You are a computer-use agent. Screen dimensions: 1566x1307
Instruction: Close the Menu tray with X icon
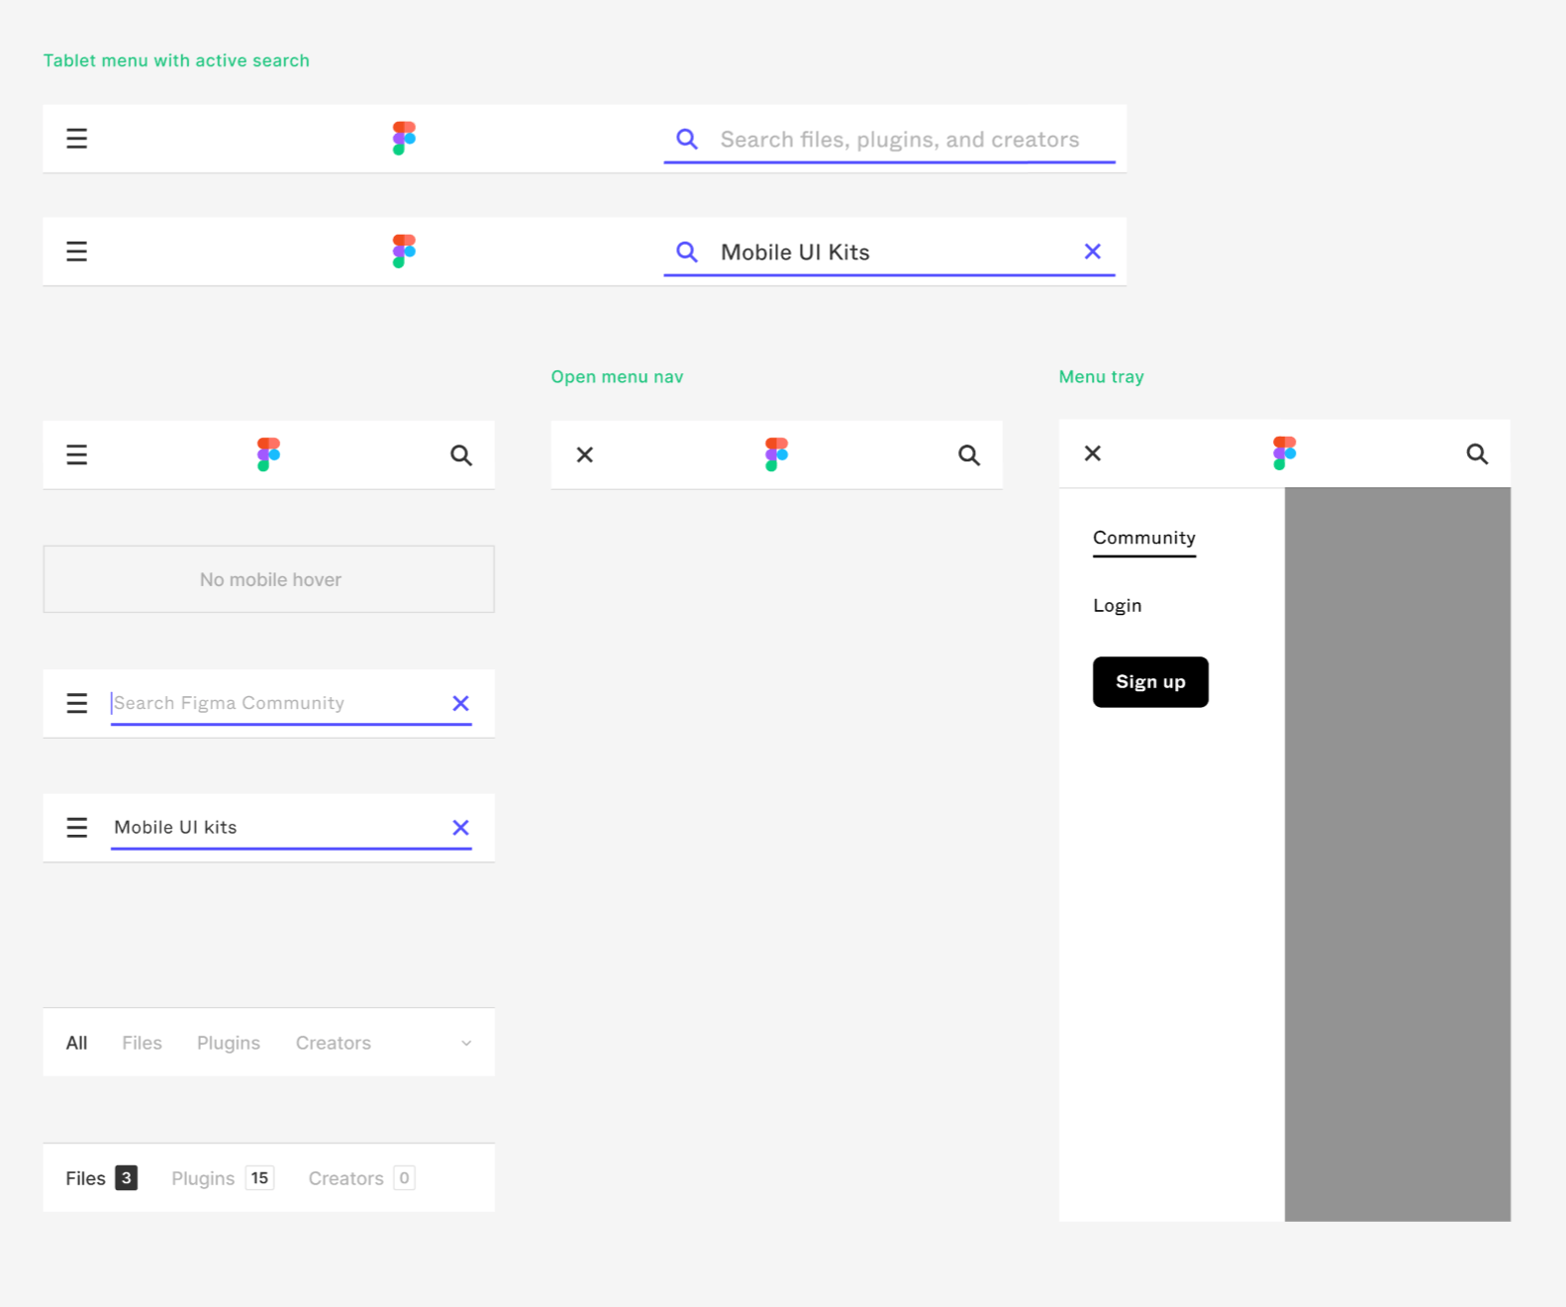(x=1093, y=453)
